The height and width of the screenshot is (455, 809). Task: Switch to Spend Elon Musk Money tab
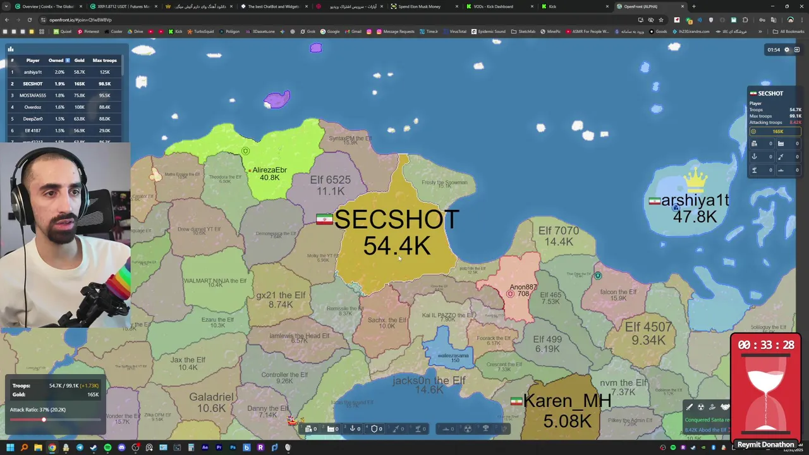[x=419, y=6]
